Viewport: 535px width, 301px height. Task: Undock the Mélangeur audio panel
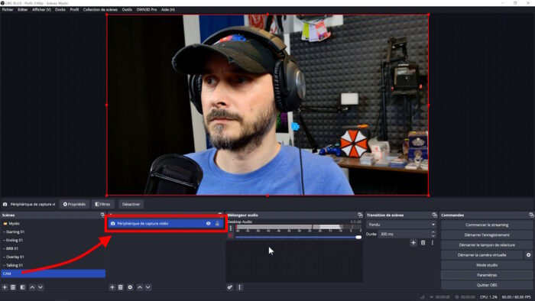coord(360,215)
